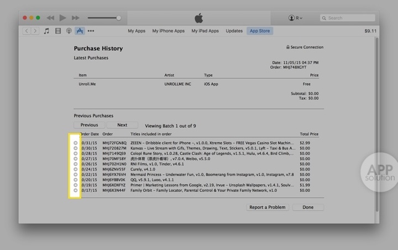Click the Report a Problem button

pos(268,208)
